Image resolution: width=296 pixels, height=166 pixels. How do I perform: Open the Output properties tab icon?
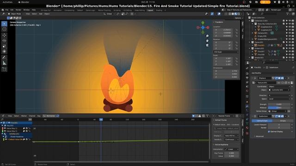[247, 78]
